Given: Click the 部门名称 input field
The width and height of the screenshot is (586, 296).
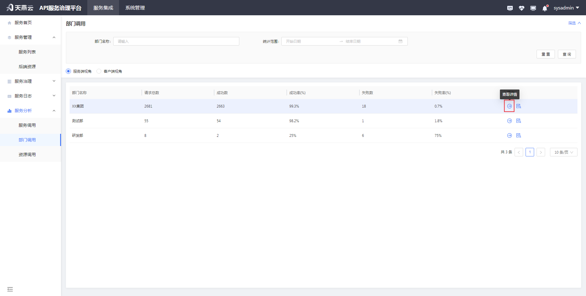Looking at the screenshot, I should click(176, 41).
